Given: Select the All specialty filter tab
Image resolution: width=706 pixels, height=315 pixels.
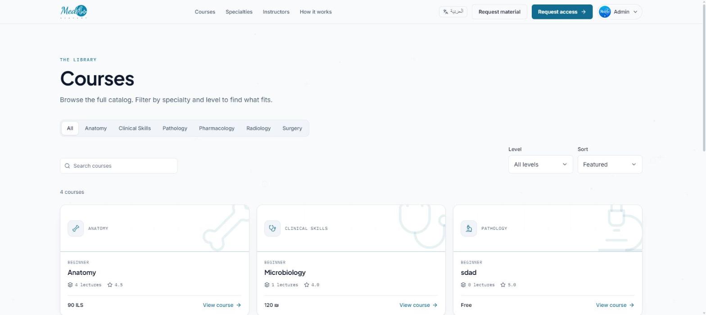Looking at the screenshot, I should pos(70,128).
